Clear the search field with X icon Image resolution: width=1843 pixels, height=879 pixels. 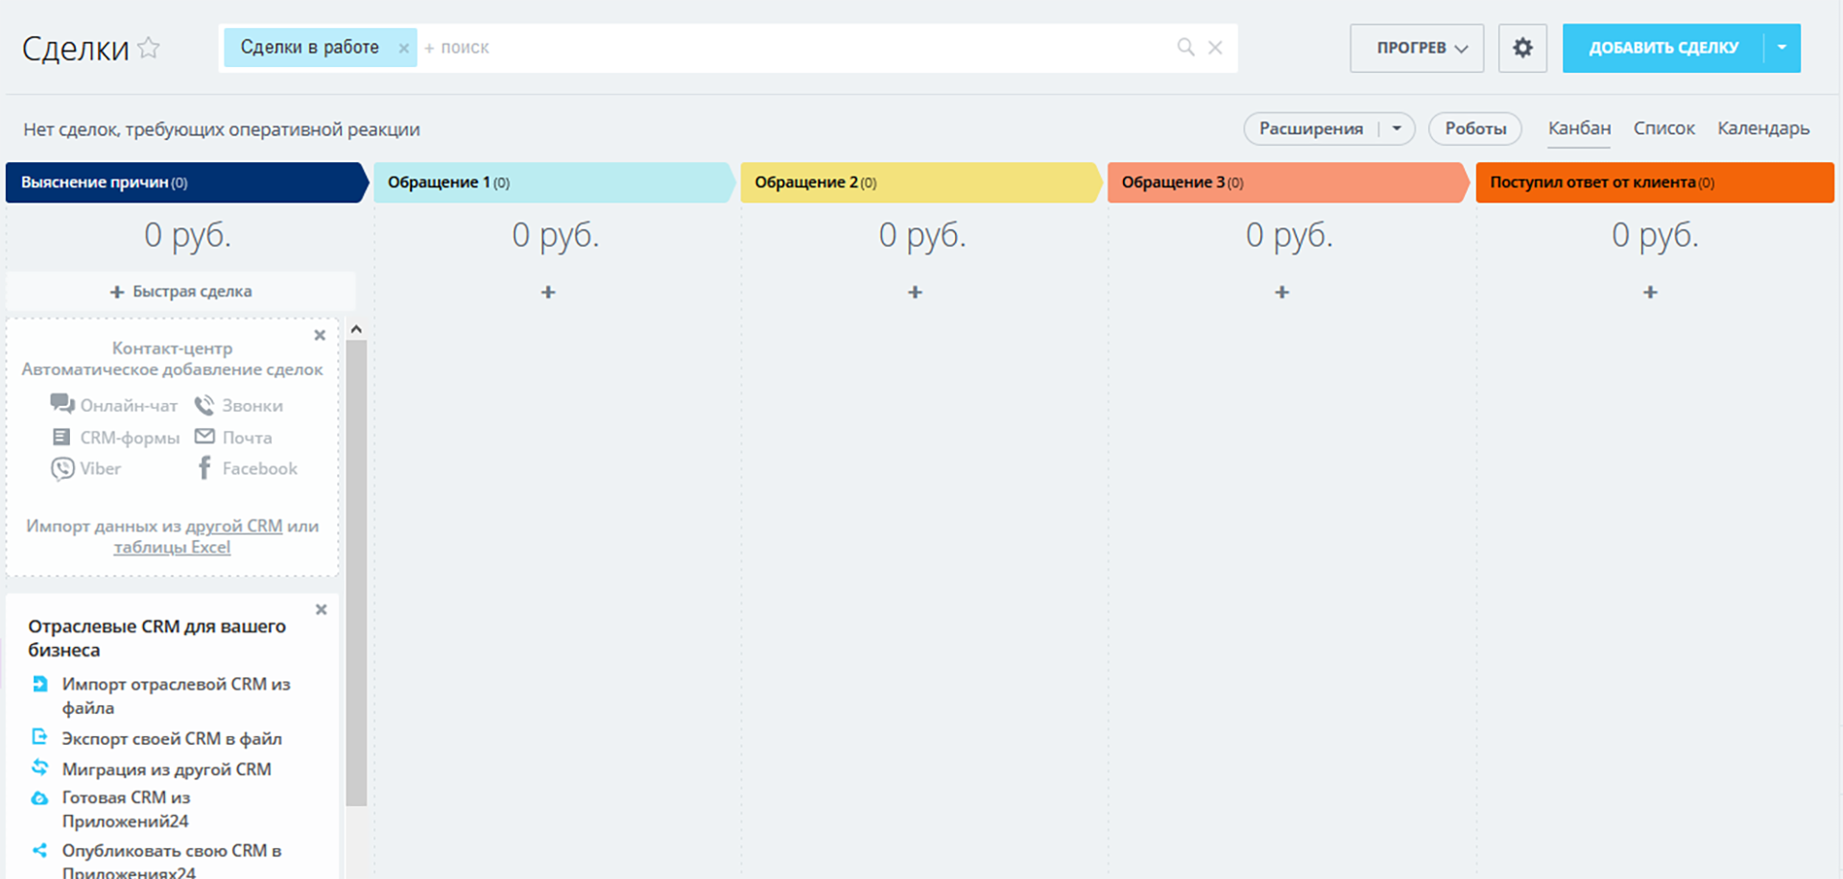pyautogui.click(x=1215, y=47)
